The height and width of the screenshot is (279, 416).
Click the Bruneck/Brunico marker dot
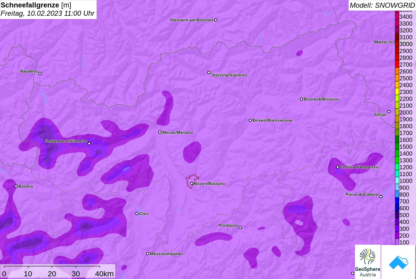pos(301,99)
